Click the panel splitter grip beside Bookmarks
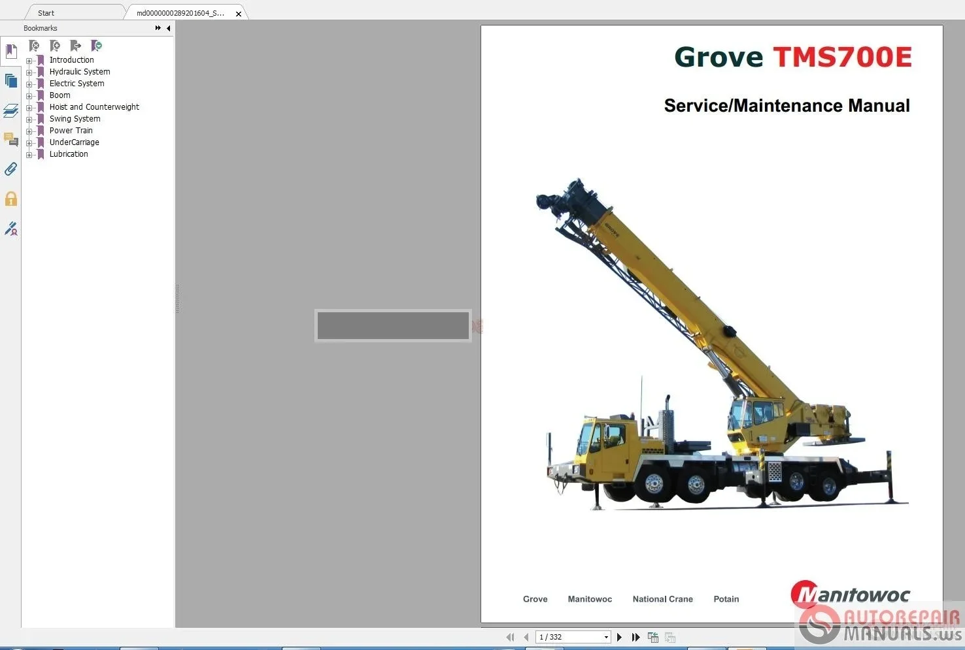Image resolution: width=965 pixels, height=650 pixels. pyautogui.click(x=177, y=299)
